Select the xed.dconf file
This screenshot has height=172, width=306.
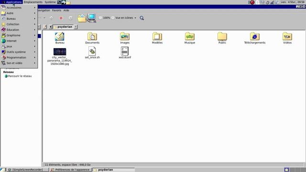(x=124, y=51)
